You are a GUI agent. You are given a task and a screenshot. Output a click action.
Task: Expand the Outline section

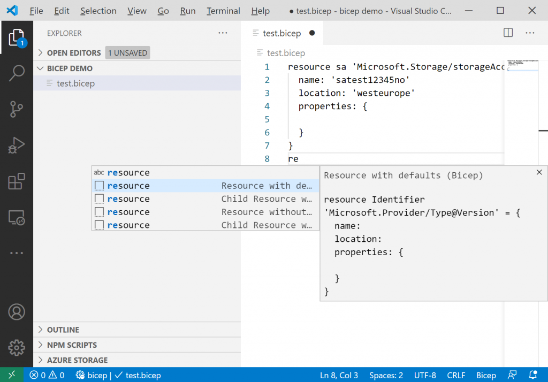[63, 330]
